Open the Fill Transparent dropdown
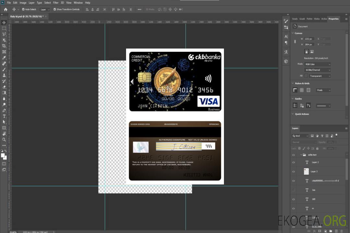 (x=320, y=76)
